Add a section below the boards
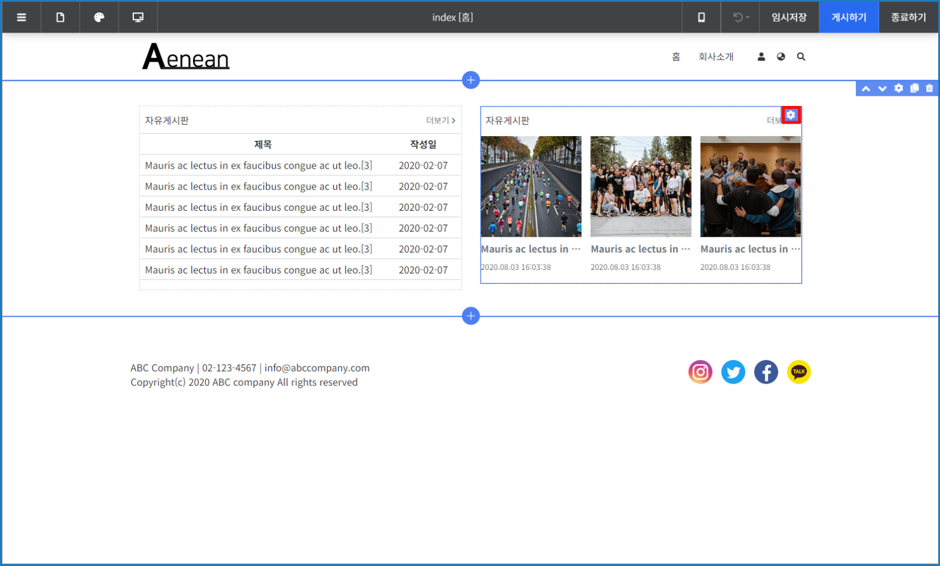 471,316
